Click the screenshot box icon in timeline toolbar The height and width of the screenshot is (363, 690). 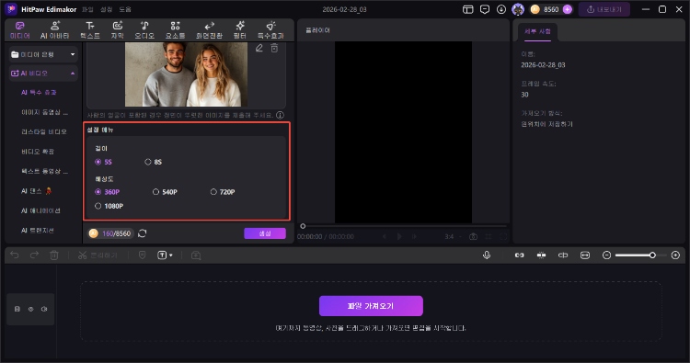196,255
